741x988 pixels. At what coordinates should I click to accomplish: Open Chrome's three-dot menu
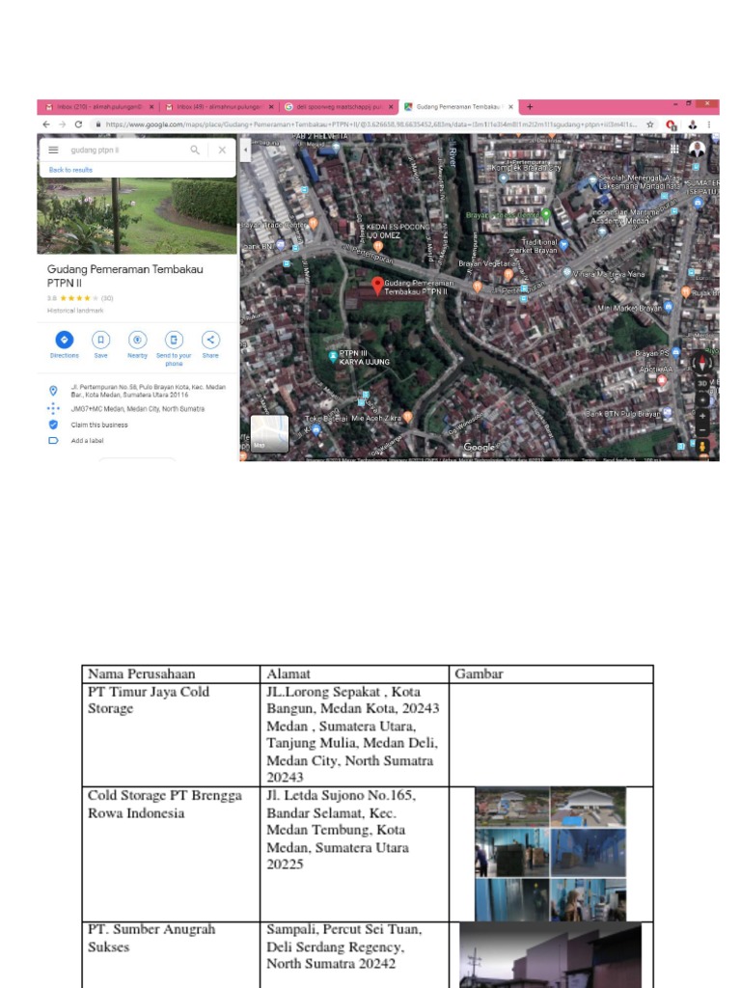pos(709,124)
